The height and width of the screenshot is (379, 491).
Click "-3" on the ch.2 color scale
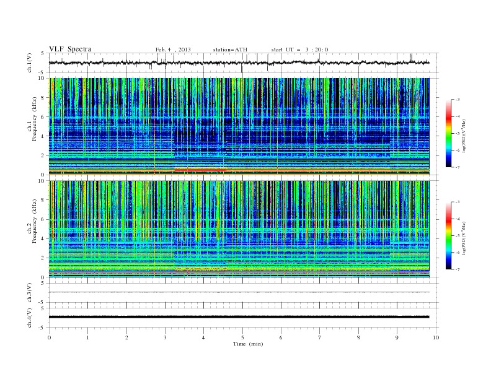point(458,202)
